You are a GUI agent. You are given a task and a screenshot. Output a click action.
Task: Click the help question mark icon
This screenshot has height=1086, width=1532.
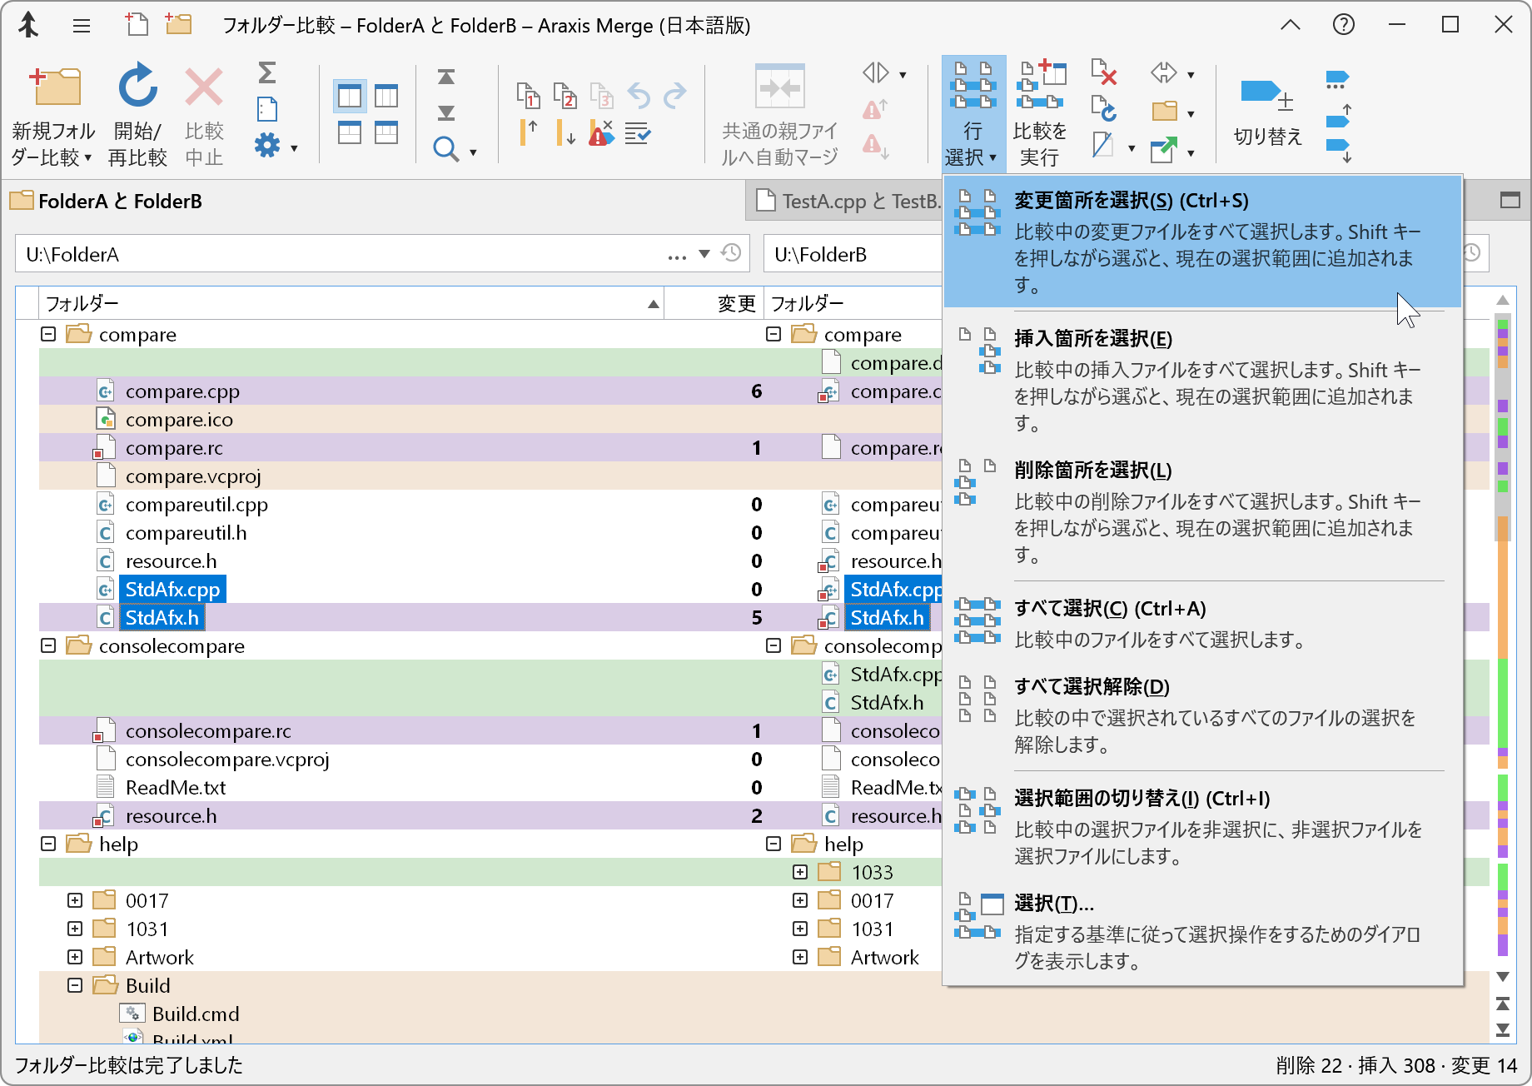click(x=1343, y=25)
